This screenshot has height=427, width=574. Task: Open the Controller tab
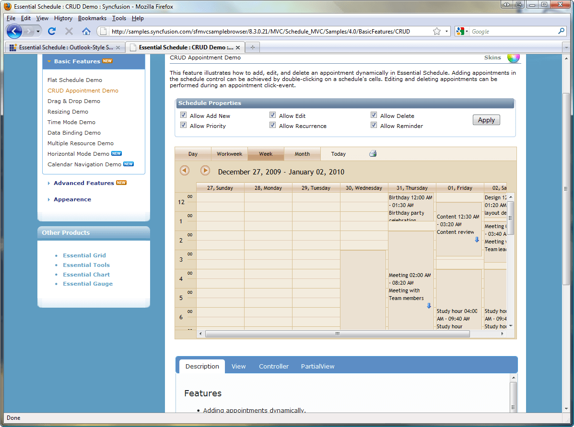tap(274, 366)
